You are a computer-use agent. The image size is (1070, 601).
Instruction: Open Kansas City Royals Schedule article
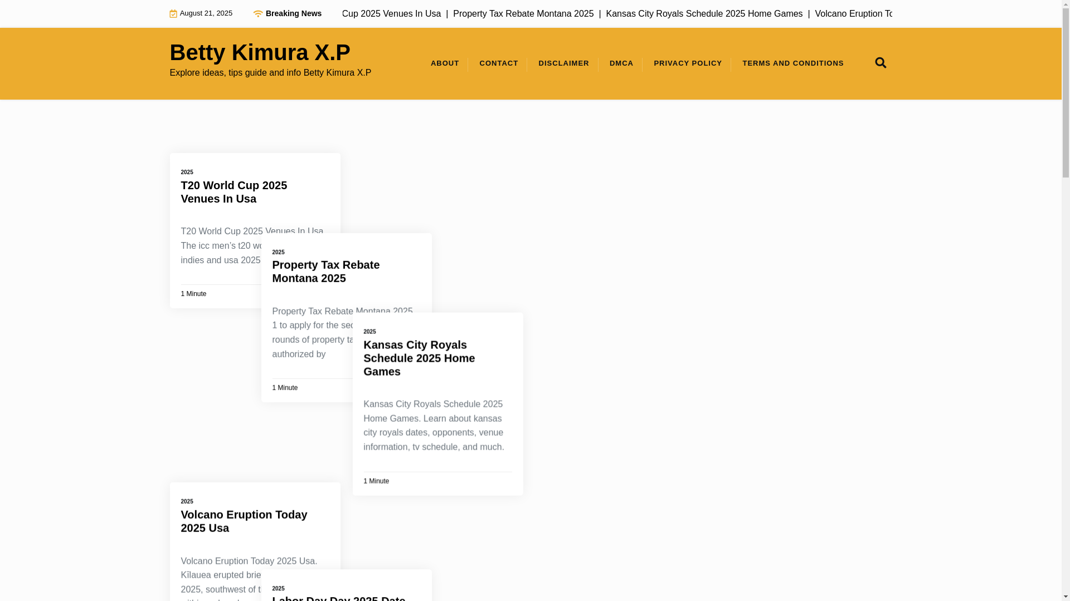pyautogui.click(x=419, y=358)
